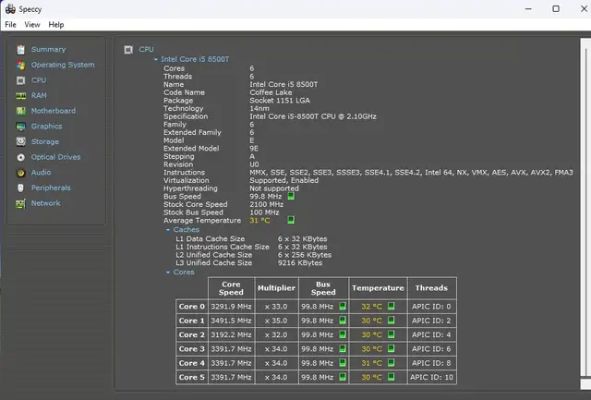Image resolution: width=591 pixels, height=400 pixels.
Task: Click the CPU header icon in main panel
Action: pyautogui.click(x=128, y=50)
